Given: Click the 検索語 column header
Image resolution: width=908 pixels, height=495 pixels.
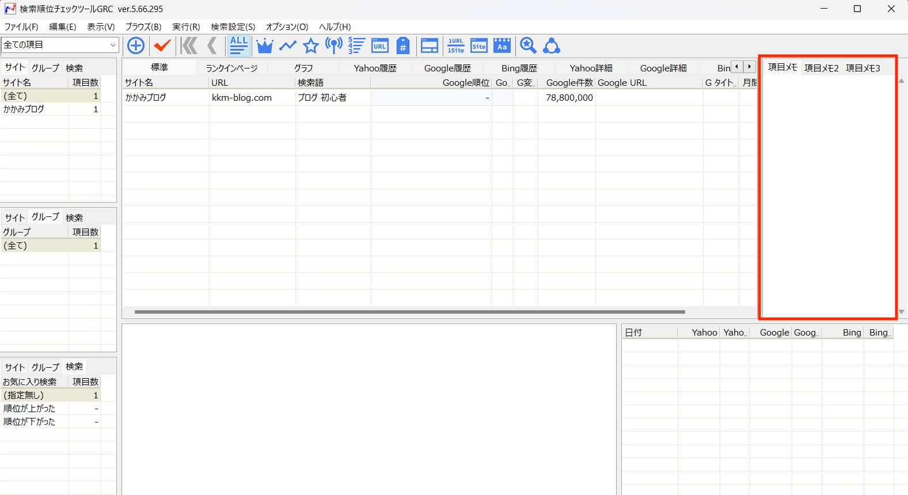Looking at the screenshot, I should coord(333,82).
